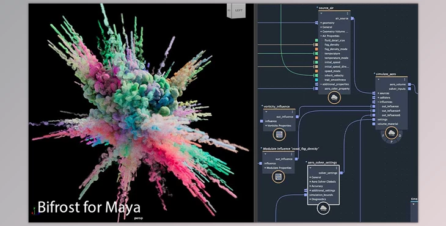Collapse the aero_solver_settings node with its triangle
The height and width of the screenshot is (226, 446).
coord(310,168)
